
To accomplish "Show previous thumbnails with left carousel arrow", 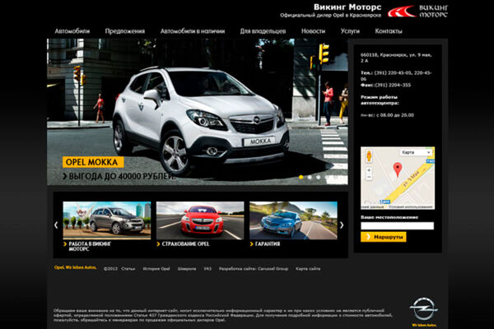I will [56, 225].
